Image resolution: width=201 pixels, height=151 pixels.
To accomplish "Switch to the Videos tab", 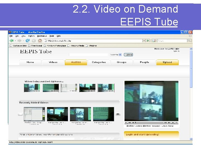I will (x=53, y=62).
